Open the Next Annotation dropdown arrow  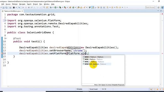coord(110,7)
